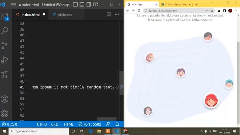Share this page icon in address bar

coord(206,11)
